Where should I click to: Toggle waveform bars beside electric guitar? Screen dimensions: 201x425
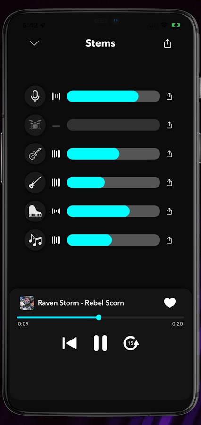(56, 153)
